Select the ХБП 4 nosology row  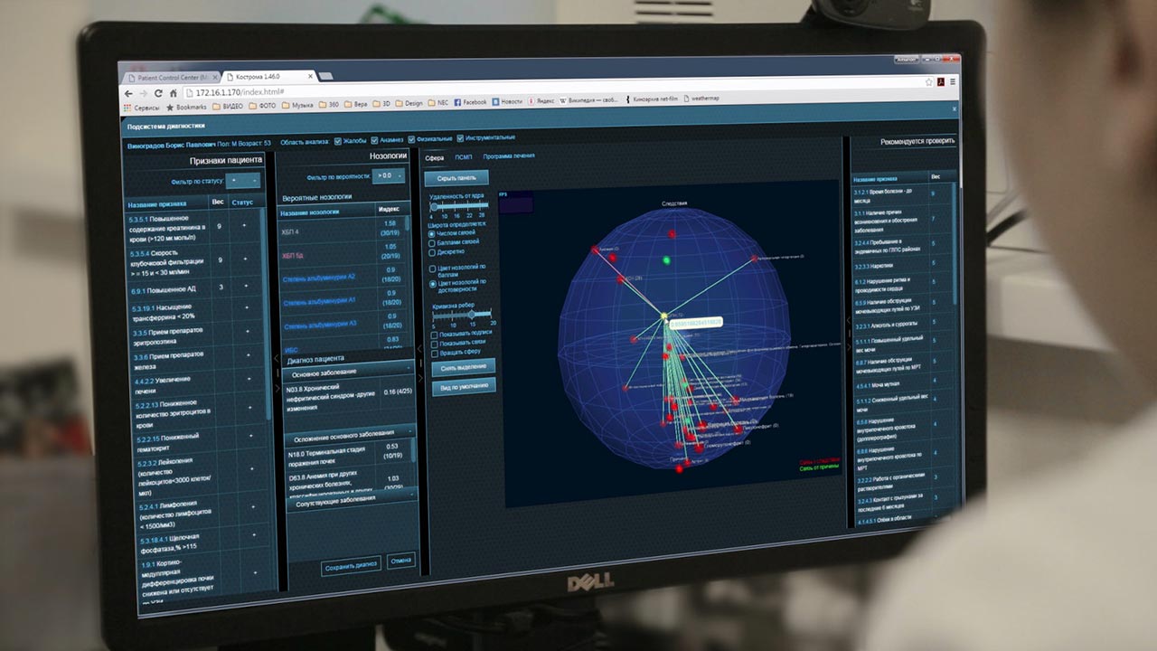tap(343, 230)
